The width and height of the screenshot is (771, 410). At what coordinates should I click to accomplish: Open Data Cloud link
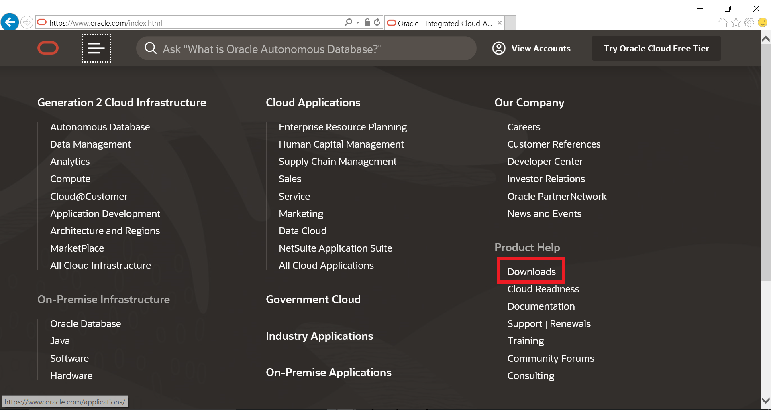(x=302, y=231)
